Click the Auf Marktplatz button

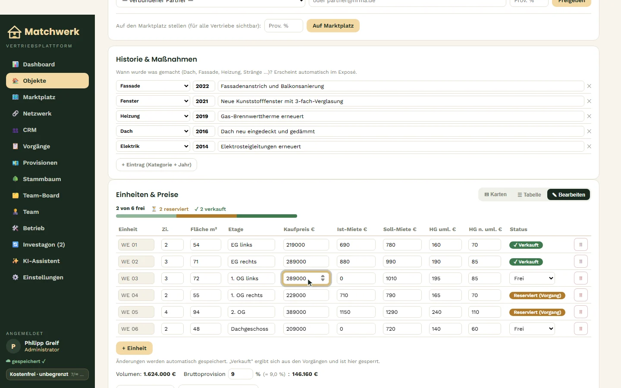333,26
